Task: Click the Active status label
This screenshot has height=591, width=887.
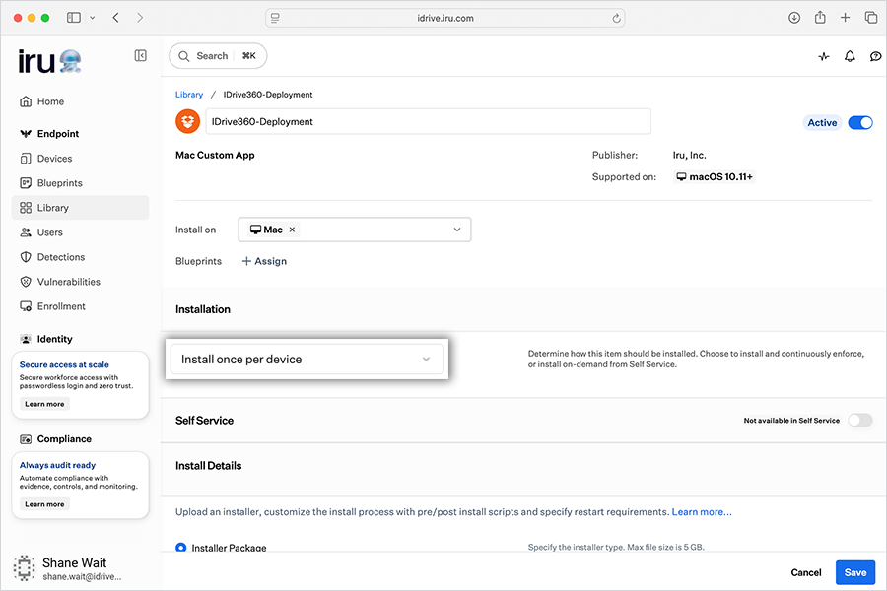Action: click(822, 123)
